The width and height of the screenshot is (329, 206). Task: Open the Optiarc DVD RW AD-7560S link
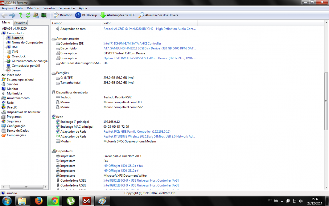[x=149, y=58]
